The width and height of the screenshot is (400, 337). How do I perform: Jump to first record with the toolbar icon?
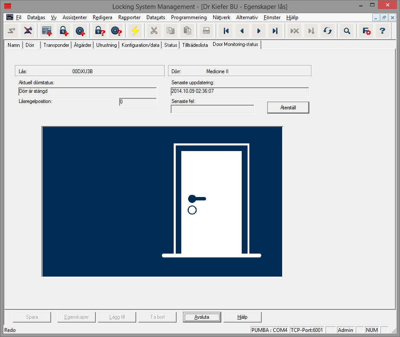(226, 31)
